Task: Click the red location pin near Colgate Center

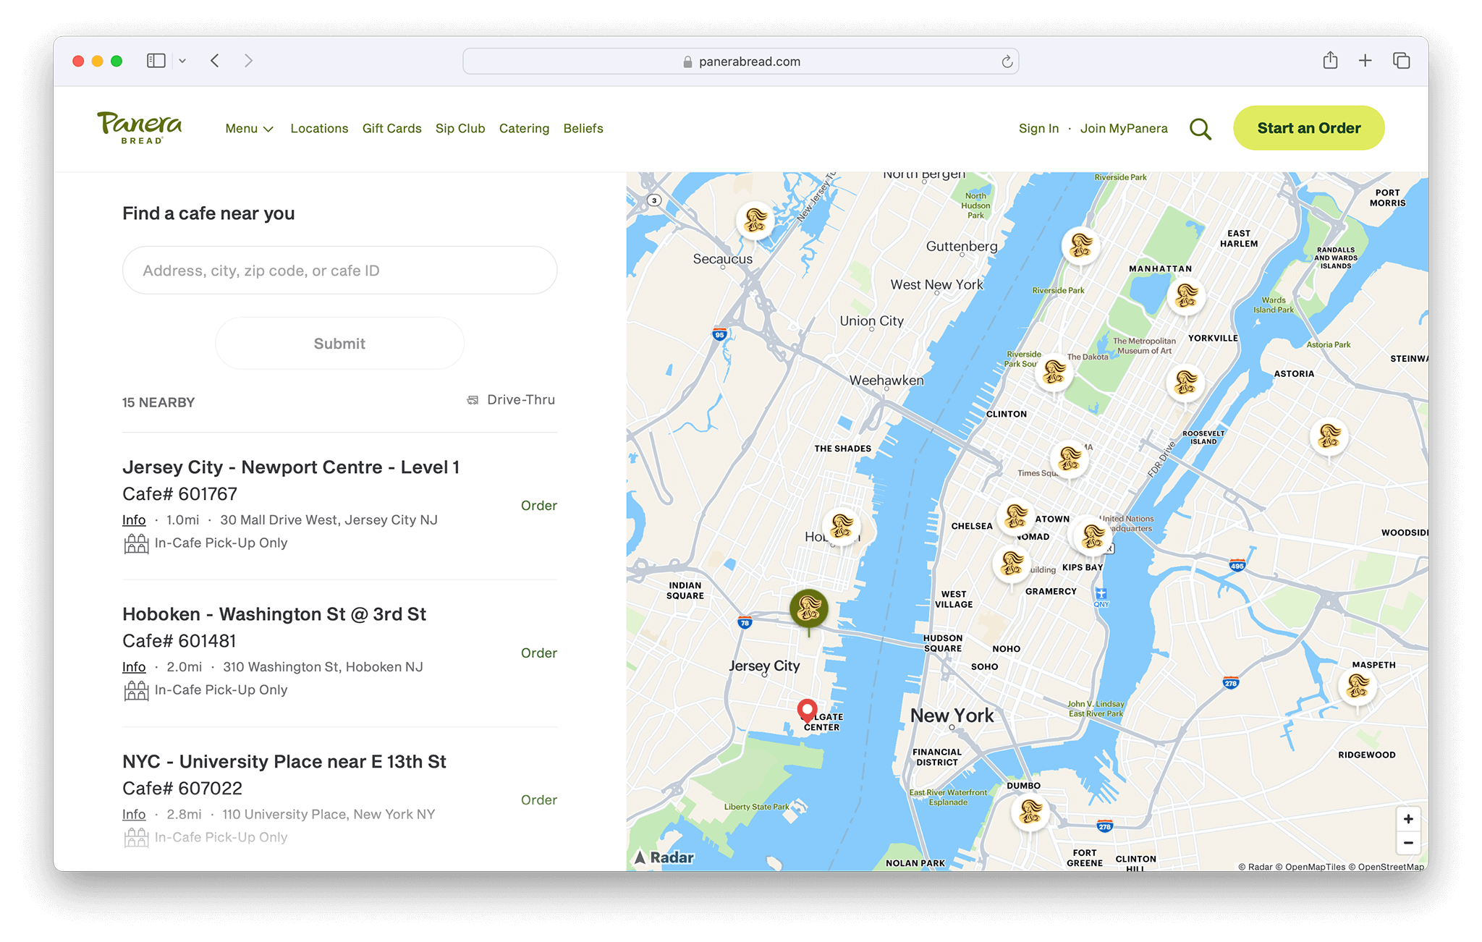Action: pyautogui.click(x=807, y=710)
